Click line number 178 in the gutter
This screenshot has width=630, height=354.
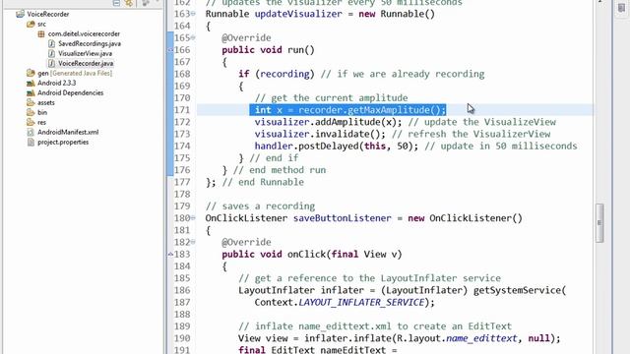click(182, 195)
